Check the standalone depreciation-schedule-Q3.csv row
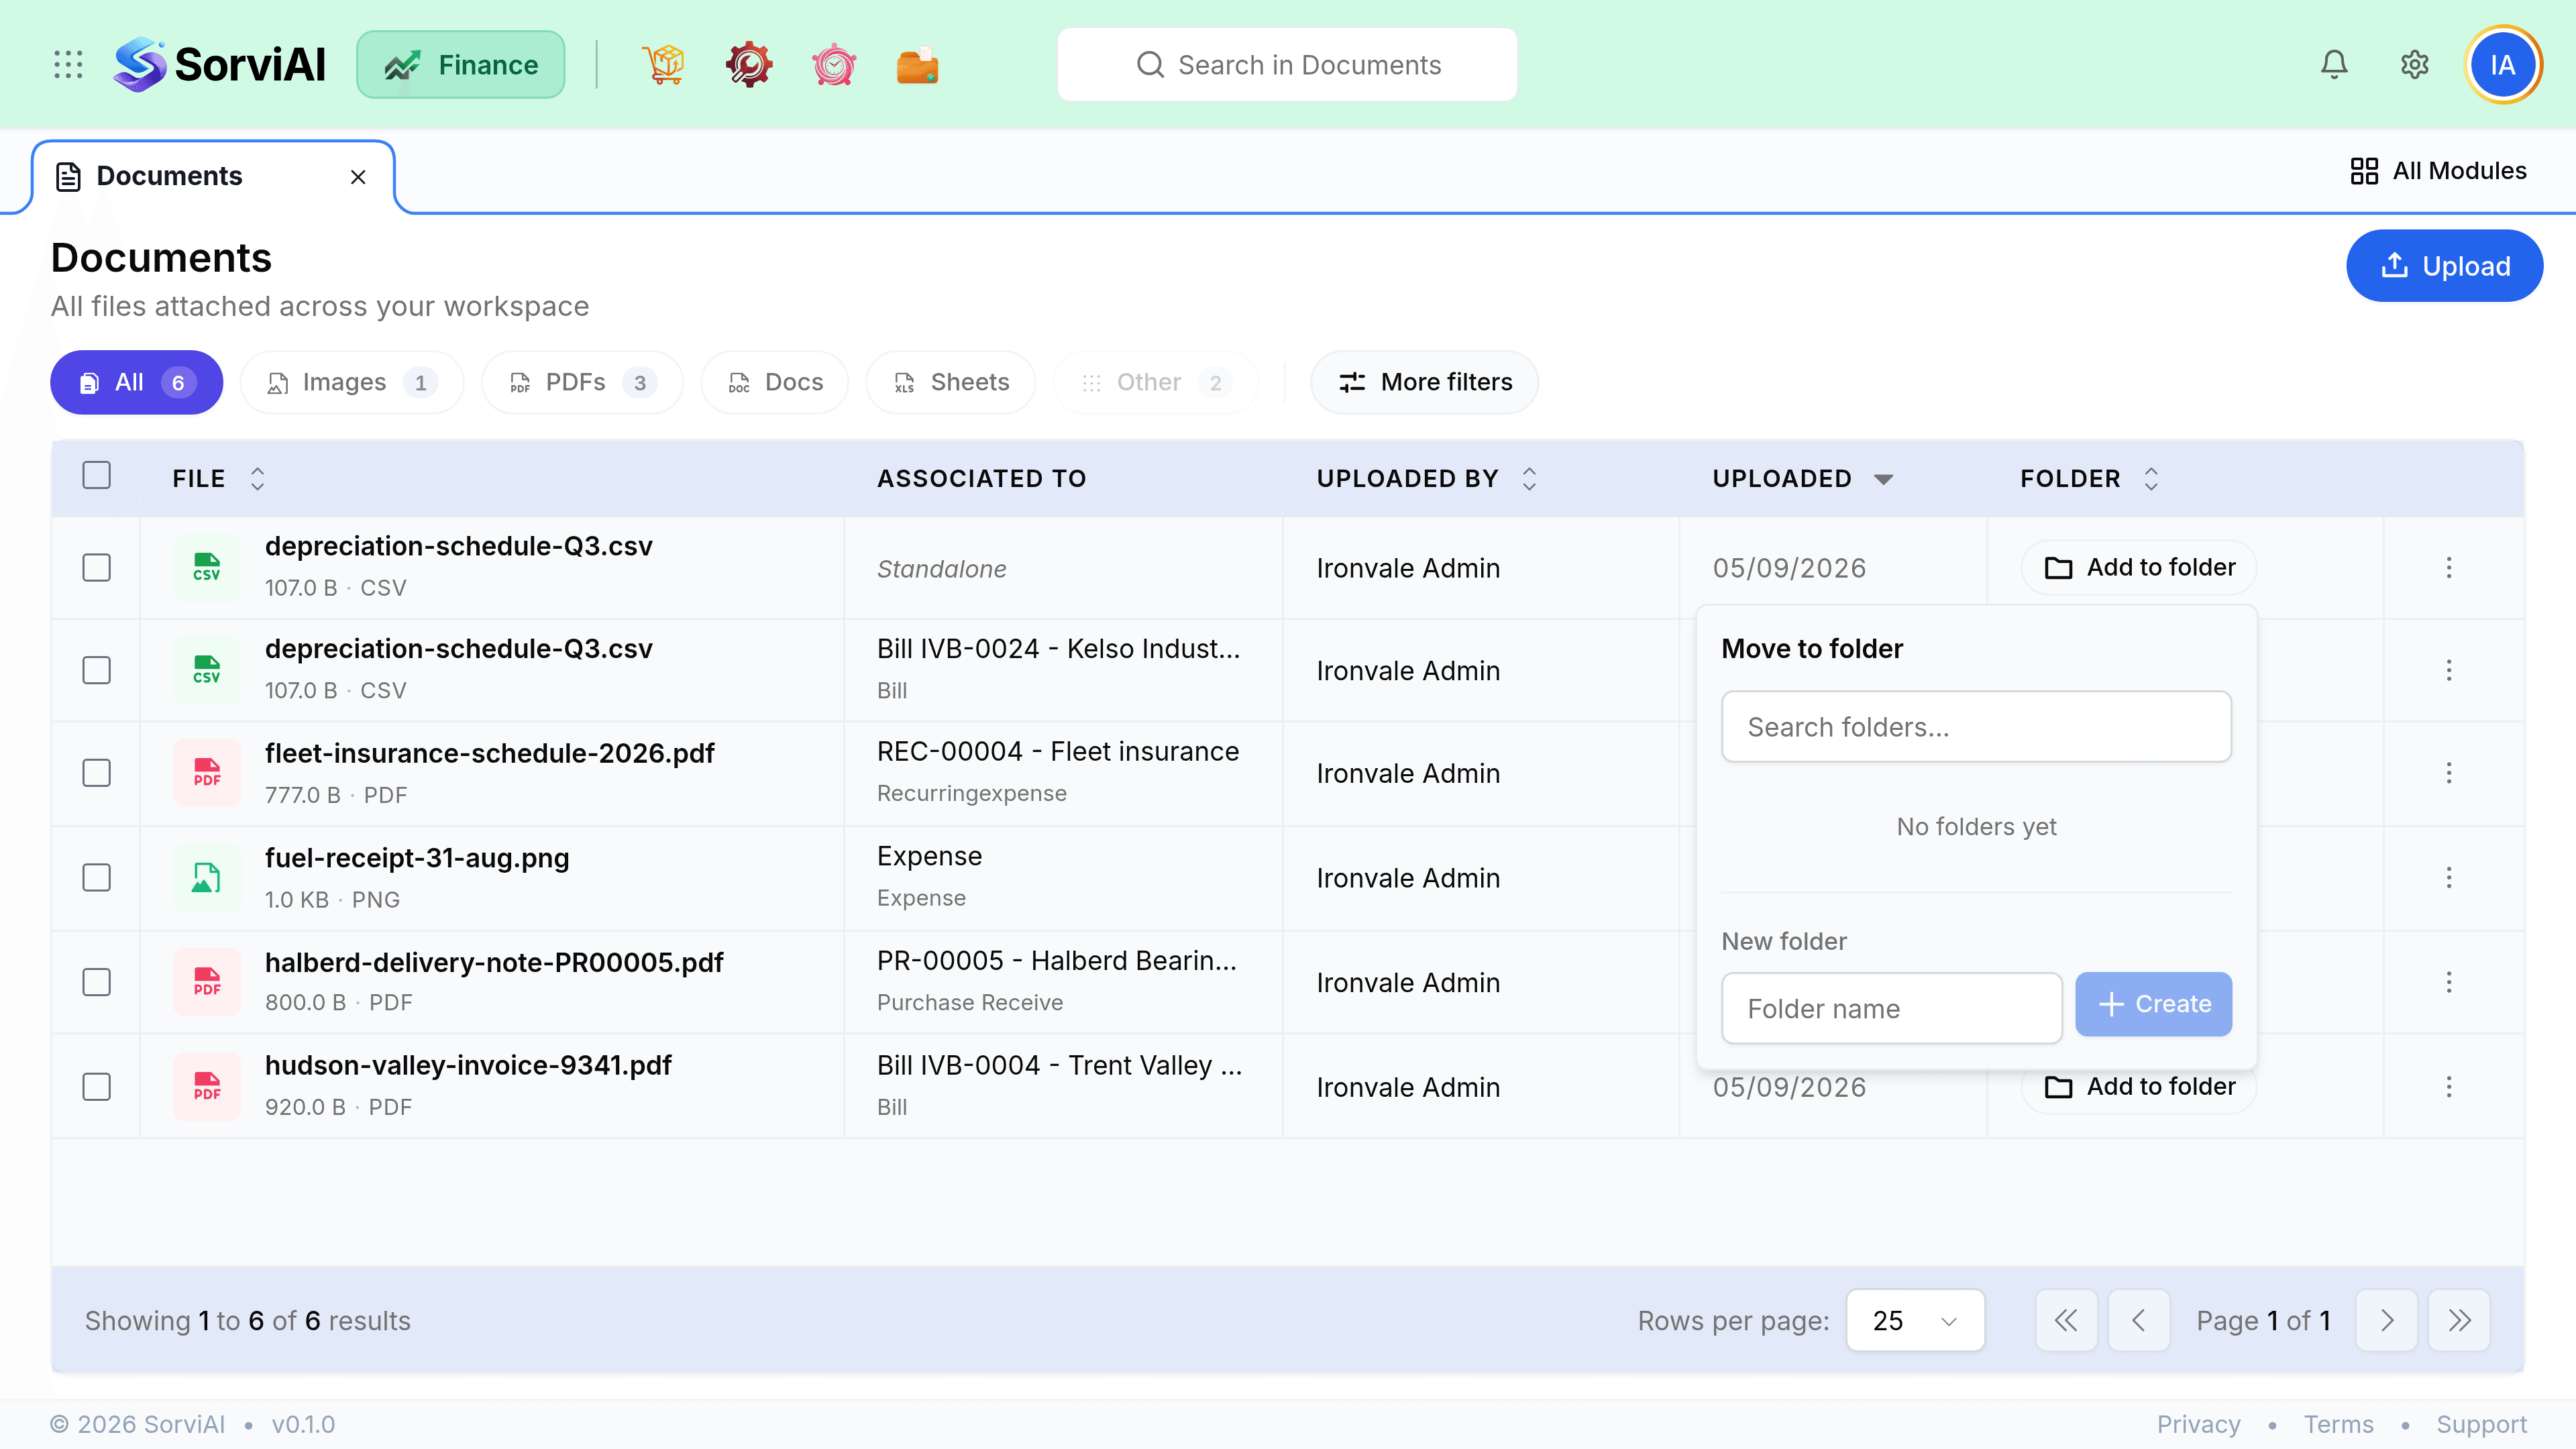2576x1449 pixels. [x=96, y=568]
